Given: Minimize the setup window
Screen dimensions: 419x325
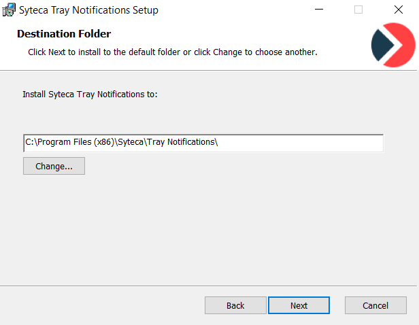Looking at the screenshot, I should [318, 10].
